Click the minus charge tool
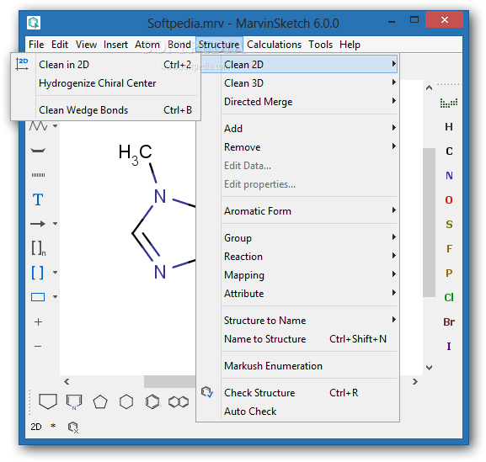Viewport: 486px width, 462px height. pos(38,346)
